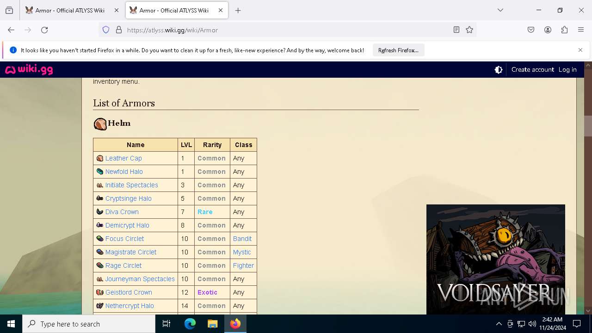This screenshot has height=333, width=592.
Task: Click the Create account link
Action: [x=533, y=70]
